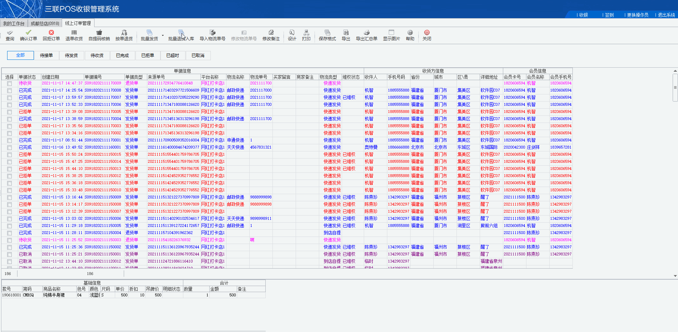This screenshot has width=678, height=332.
Task: Click the 物流单号 column header
Action: click(x=261, y=77)
